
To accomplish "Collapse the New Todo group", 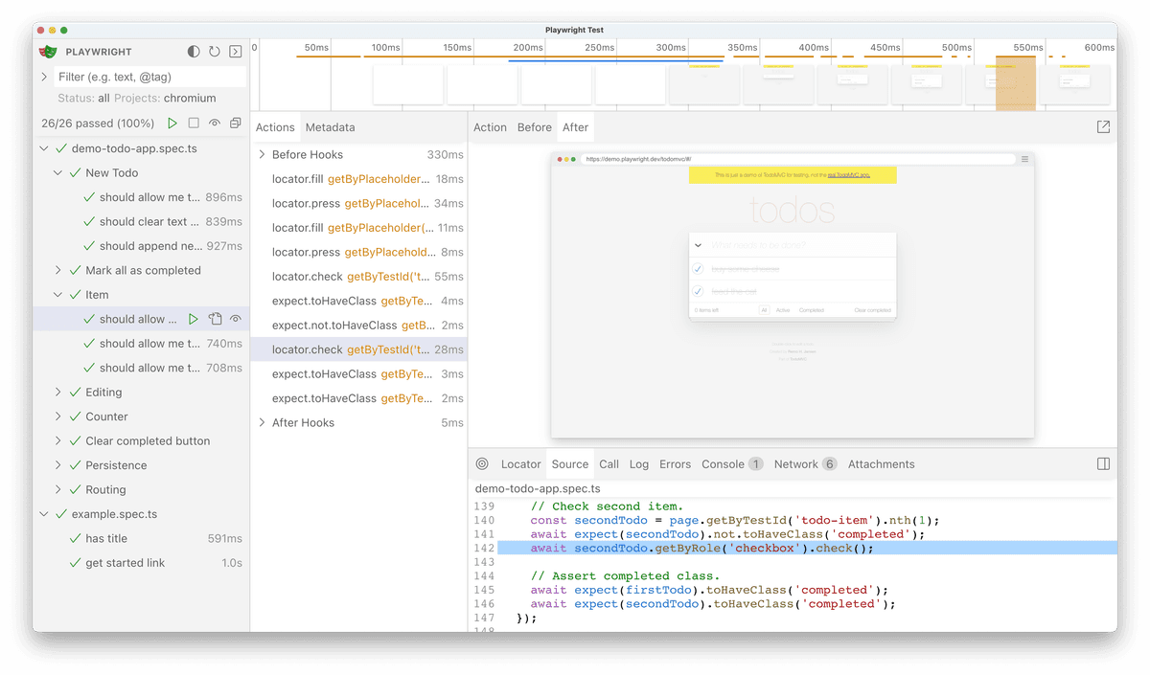I will (x=57, y=173).
